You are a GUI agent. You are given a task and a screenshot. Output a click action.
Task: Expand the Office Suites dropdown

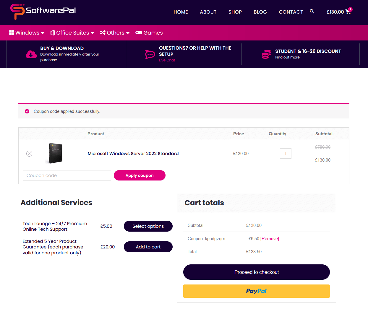point(92,33)
